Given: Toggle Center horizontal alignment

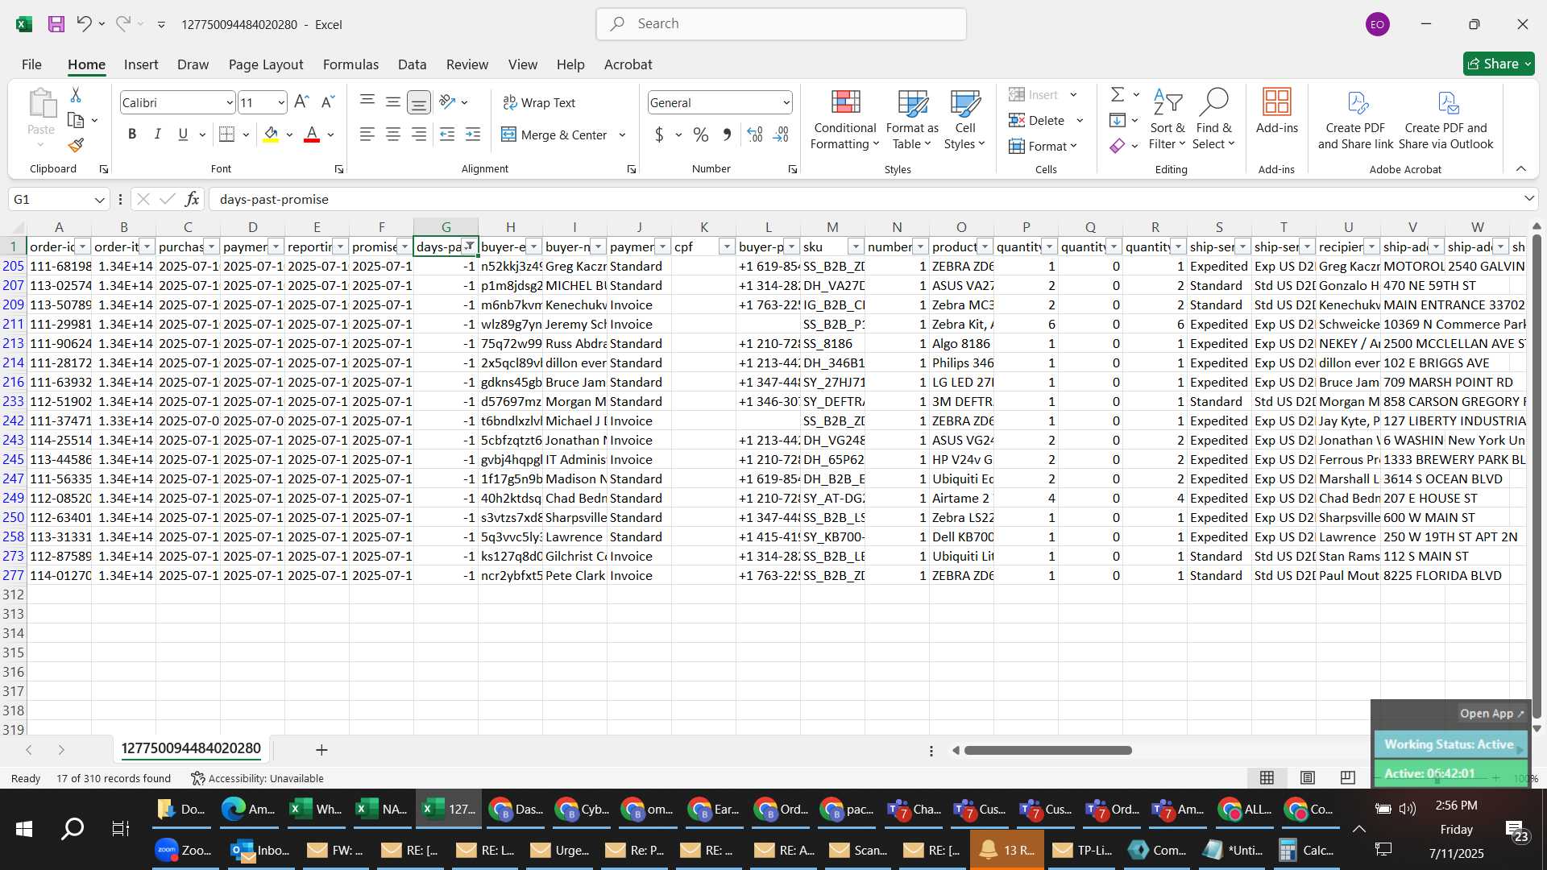Looking at the screenshot, I should (x=393, y=135).
